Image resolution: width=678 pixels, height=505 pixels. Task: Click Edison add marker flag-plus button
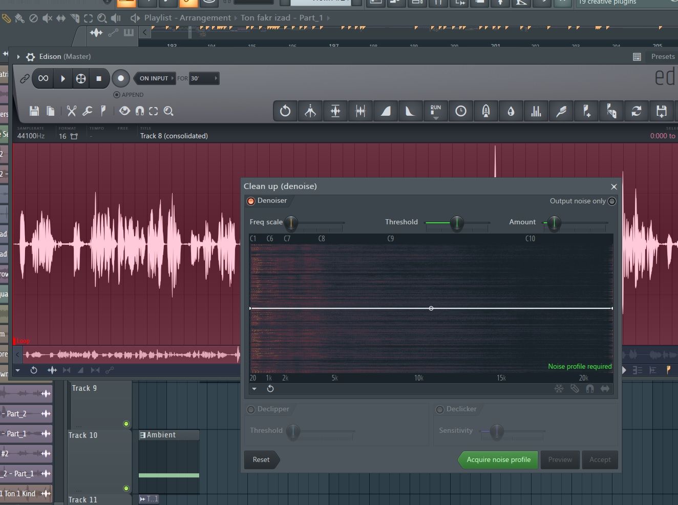point(586,111)
